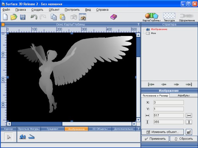Screen dimensions: 198x148
Task: Open the Оформление mode
Action: click(x=187, y=17)
